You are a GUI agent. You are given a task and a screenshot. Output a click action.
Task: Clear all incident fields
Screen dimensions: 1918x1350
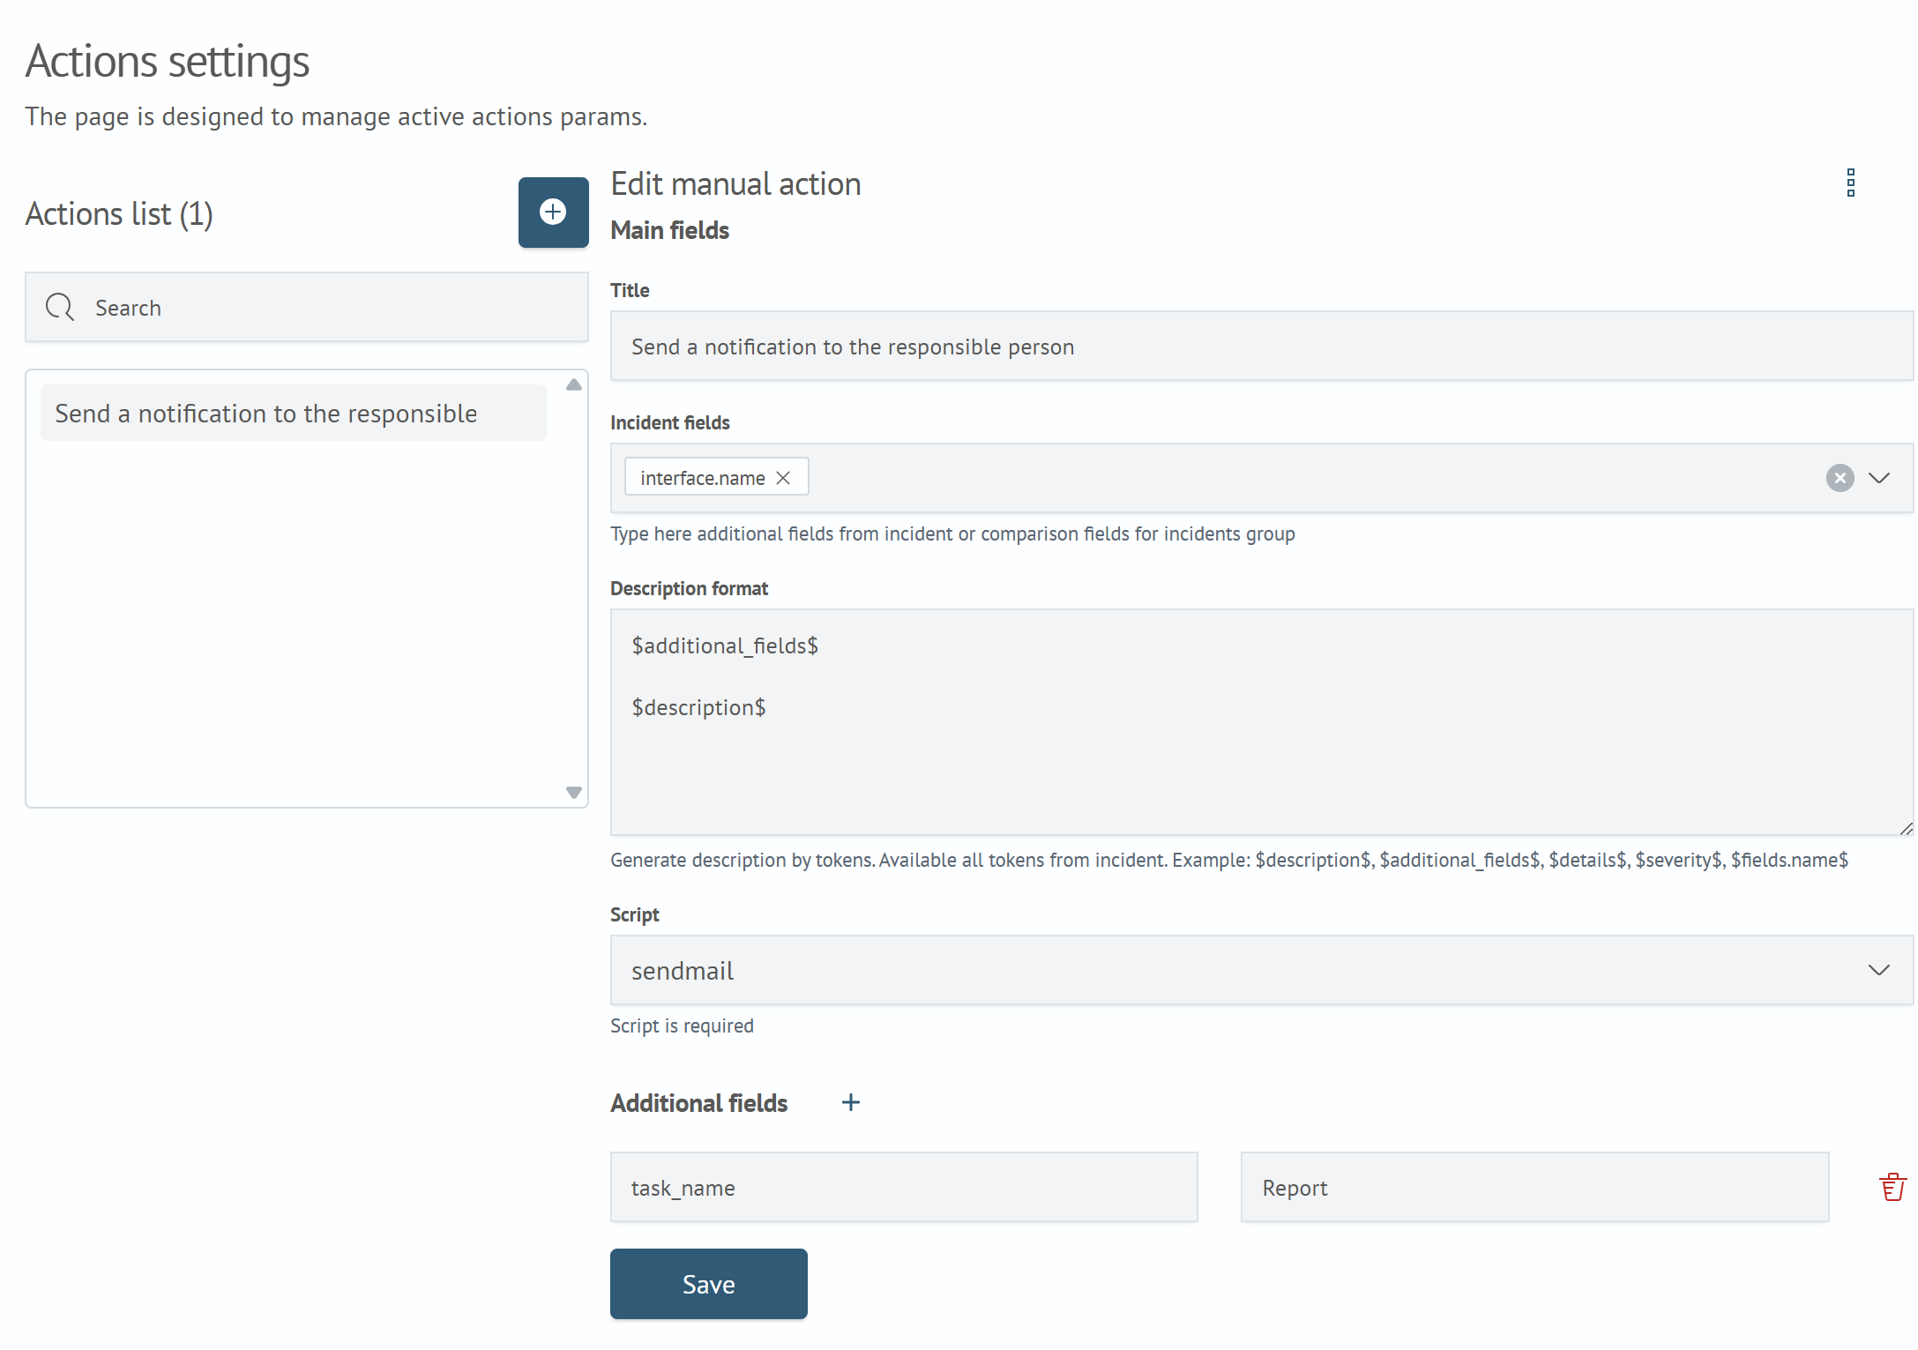point(1840,478)
